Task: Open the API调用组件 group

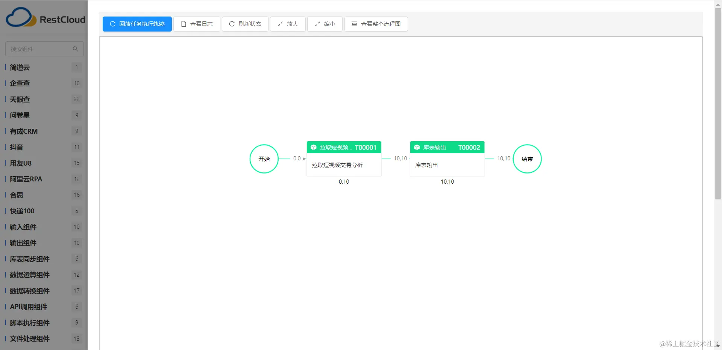Action: (44, 307)
